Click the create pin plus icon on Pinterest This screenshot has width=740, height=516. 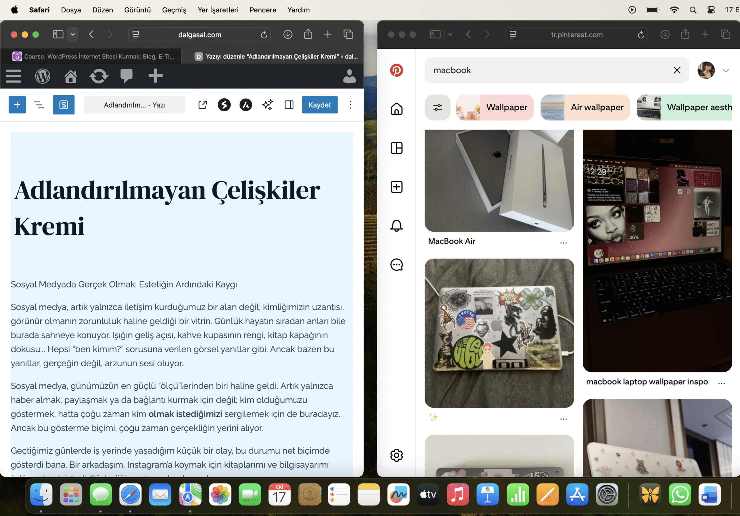396,187
